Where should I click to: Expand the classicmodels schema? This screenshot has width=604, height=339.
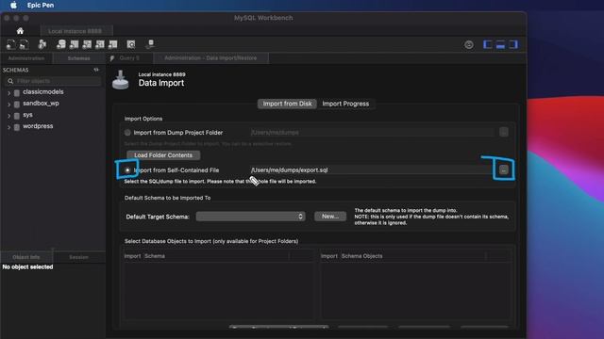coord(8,92)
